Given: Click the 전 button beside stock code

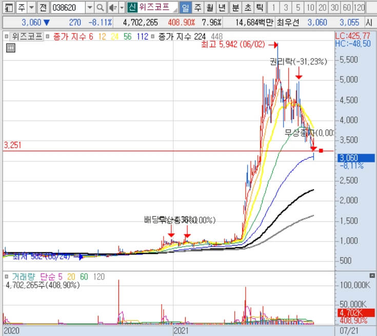Looking at the screenshot, I should pyautogui.click(x=43, y=8).
